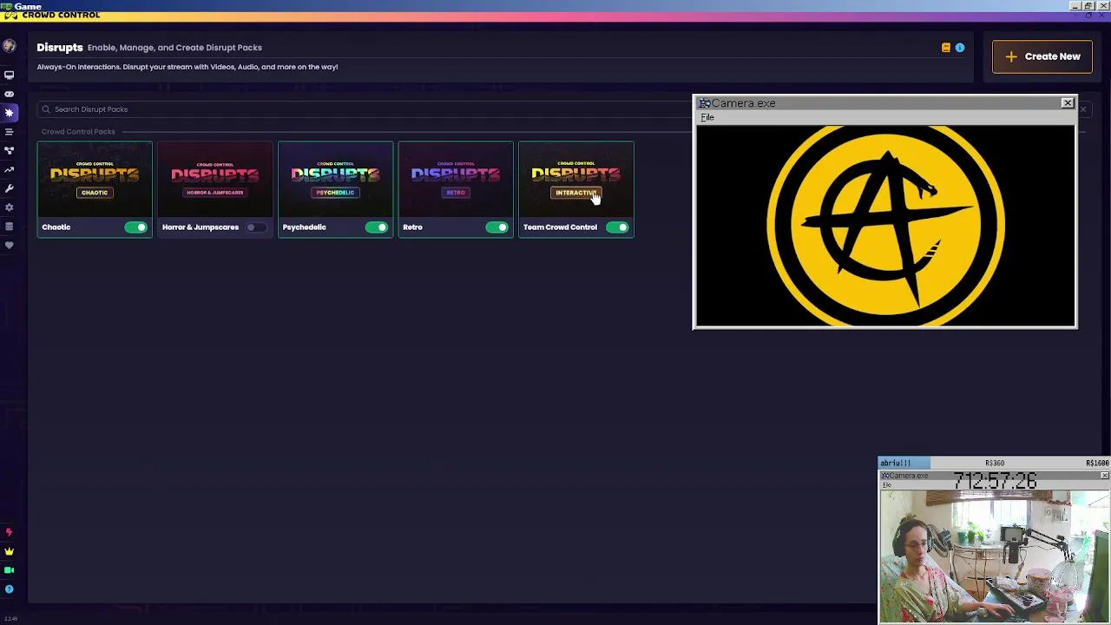
Task: Click the 712:57:26 timer overlay
Action: (x=995, y=481)
